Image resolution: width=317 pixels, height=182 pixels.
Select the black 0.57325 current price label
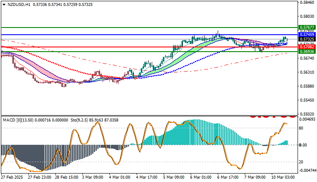307,39
